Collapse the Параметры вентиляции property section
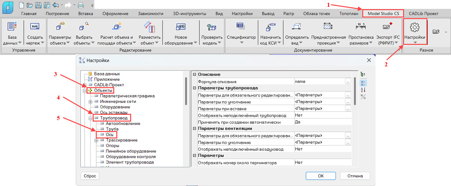 (x=194, y=129)
